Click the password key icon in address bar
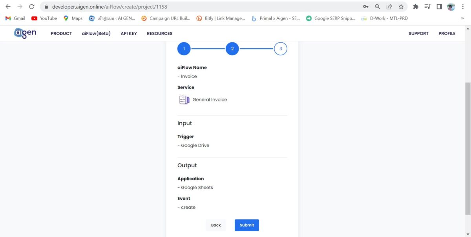 [365, 7]
